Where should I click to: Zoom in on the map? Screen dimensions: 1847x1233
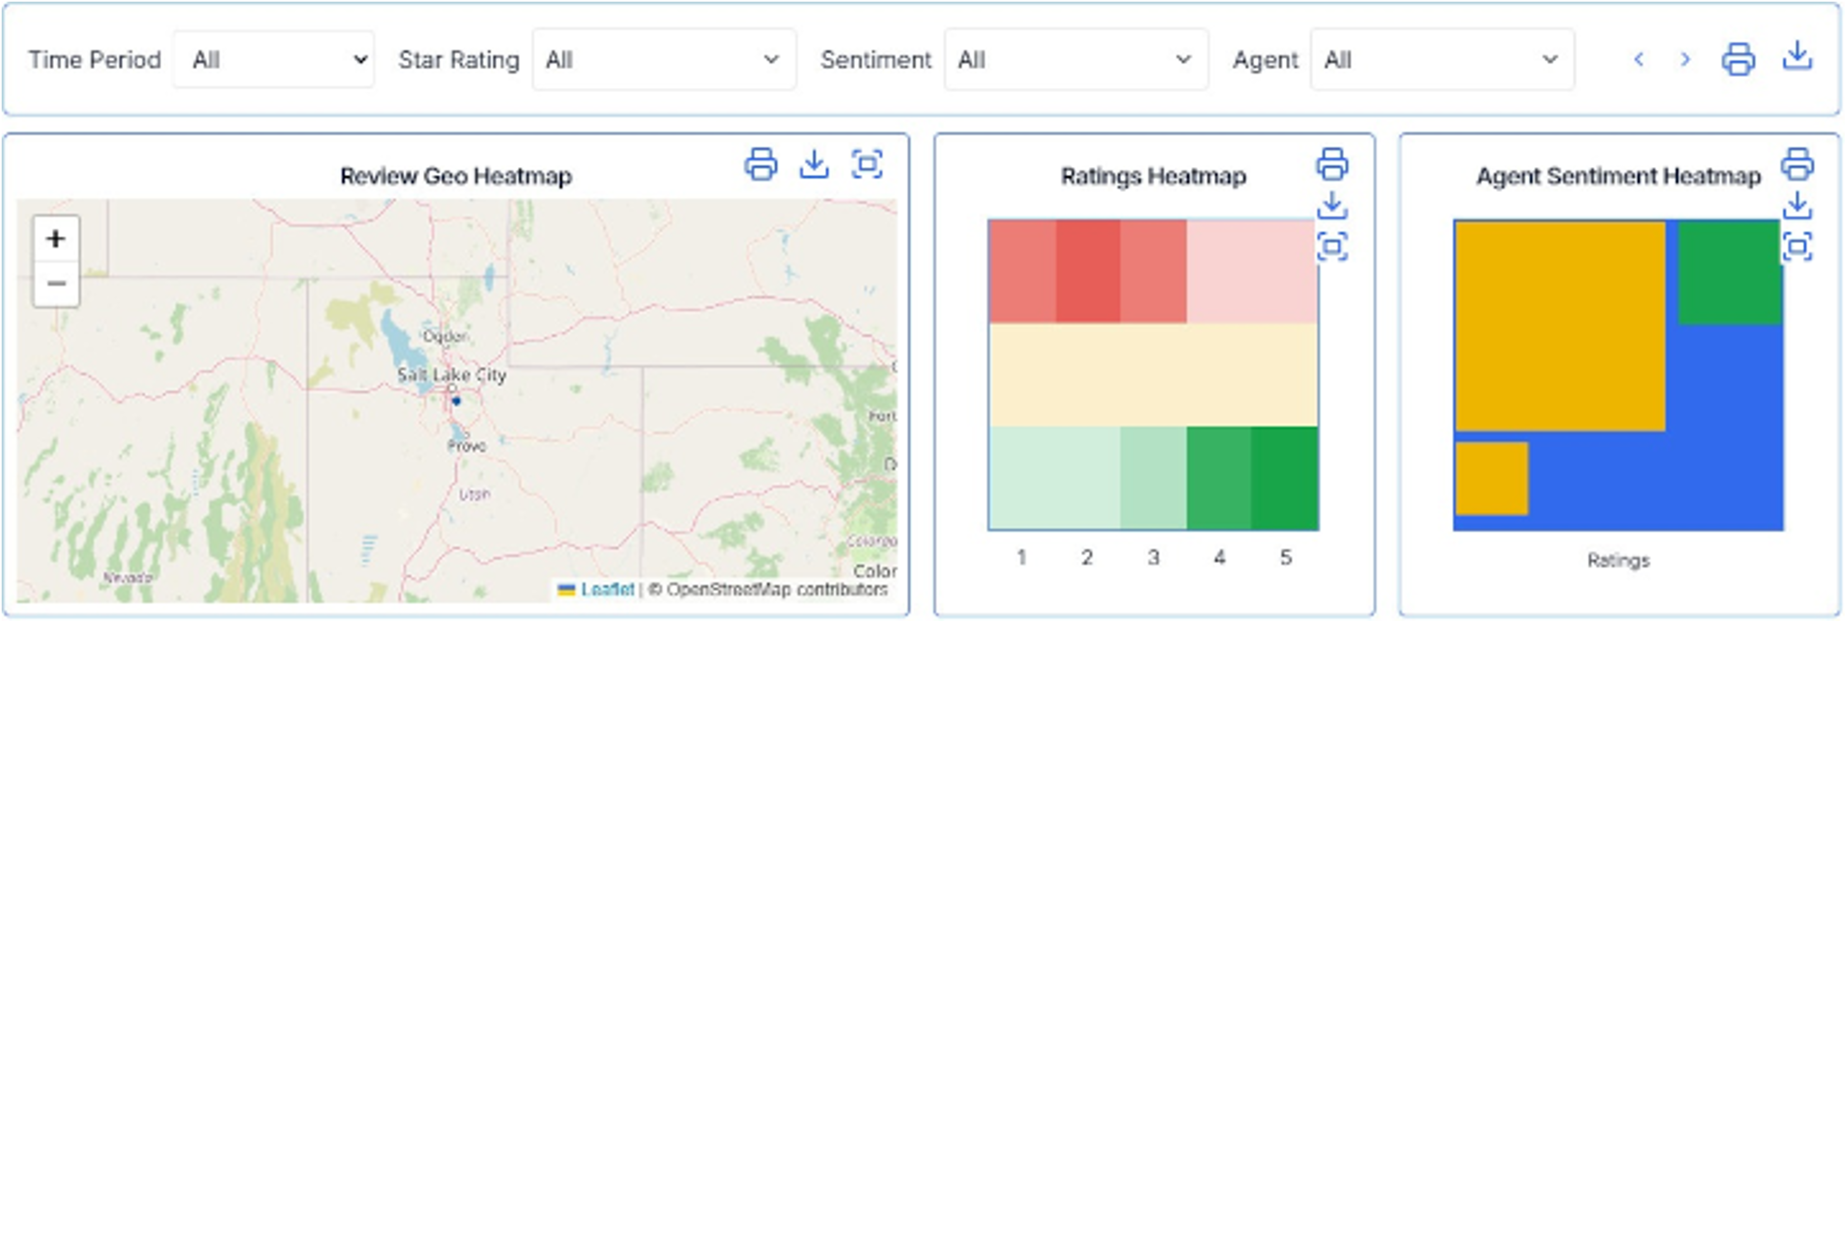point(56,239)
